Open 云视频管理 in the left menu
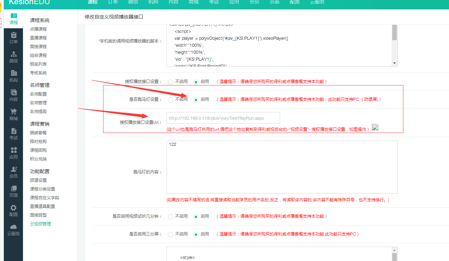Image resolution: width=449 pixels, height=261 pixels. [40, 224]
